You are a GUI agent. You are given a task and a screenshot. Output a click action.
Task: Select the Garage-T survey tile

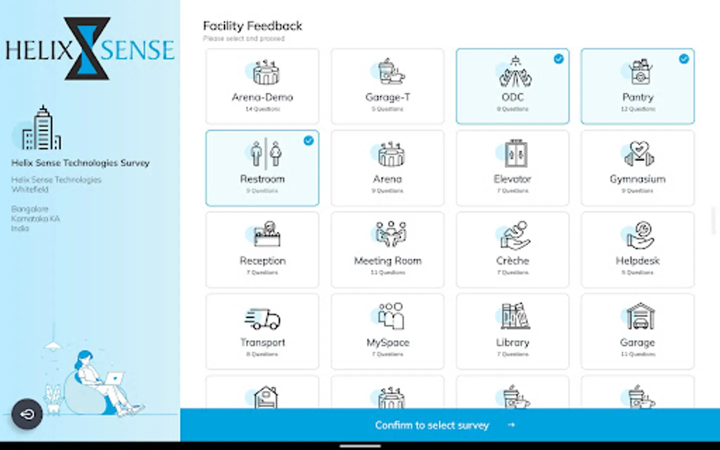point(387,86)
